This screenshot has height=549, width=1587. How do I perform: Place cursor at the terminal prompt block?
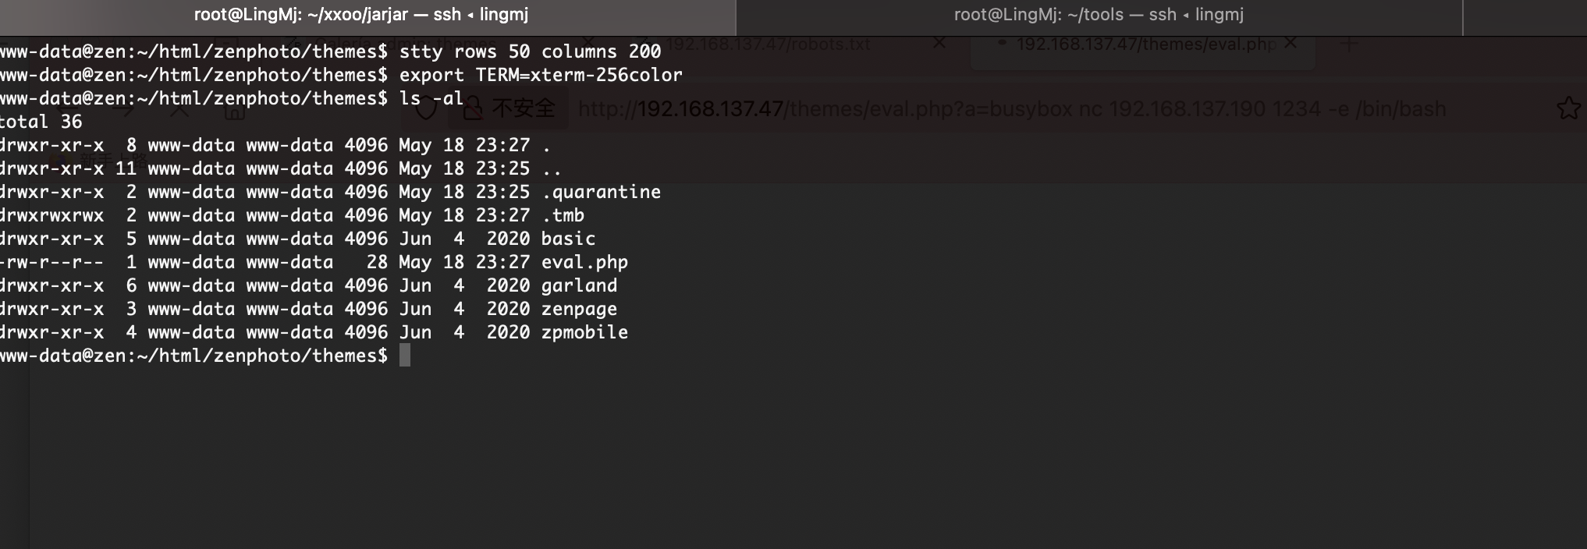point(405,356)
